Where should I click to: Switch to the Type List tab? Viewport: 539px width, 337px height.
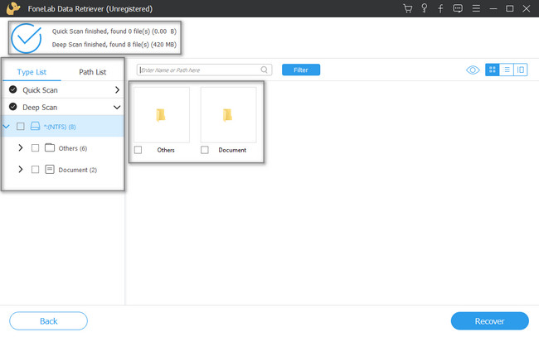click(32, 72)
